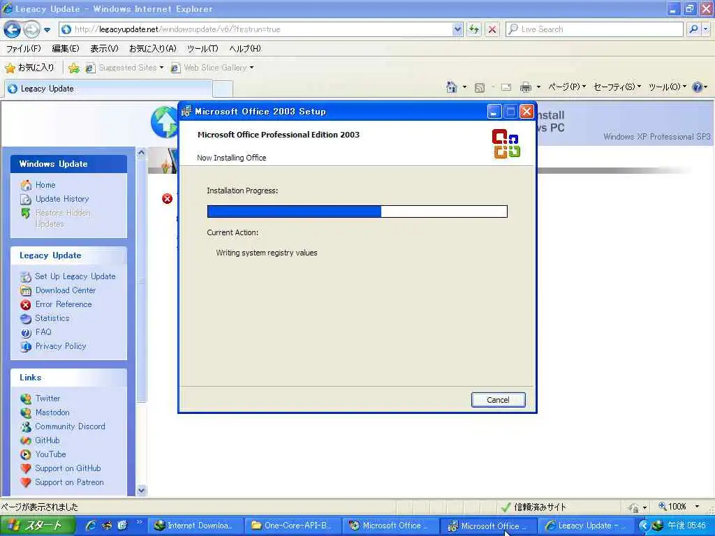The image size is (715, 536).
Task: Click the Twitter link icon
Action: (x=26, y=399)
